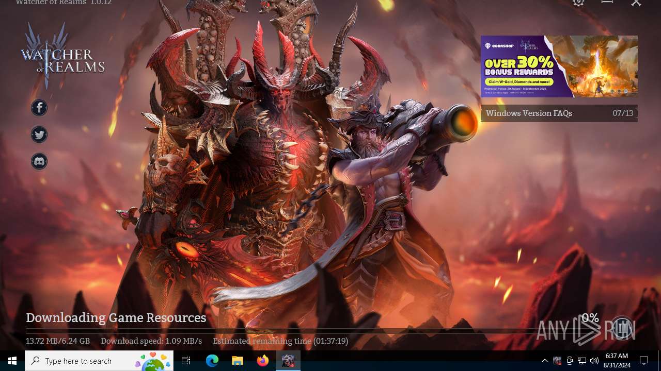This screenshot has height=371, width=661.
Task: Click the download speed 1.09 MB/s text
Action: (151, 341)
